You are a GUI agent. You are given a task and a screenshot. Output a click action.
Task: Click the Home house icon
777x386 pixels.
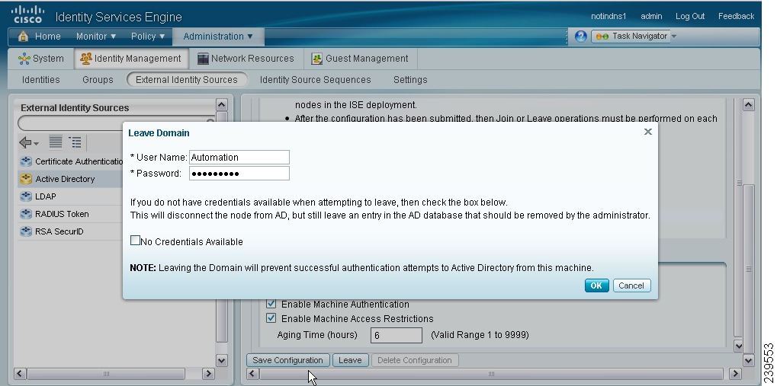click(x=24, y=36)
